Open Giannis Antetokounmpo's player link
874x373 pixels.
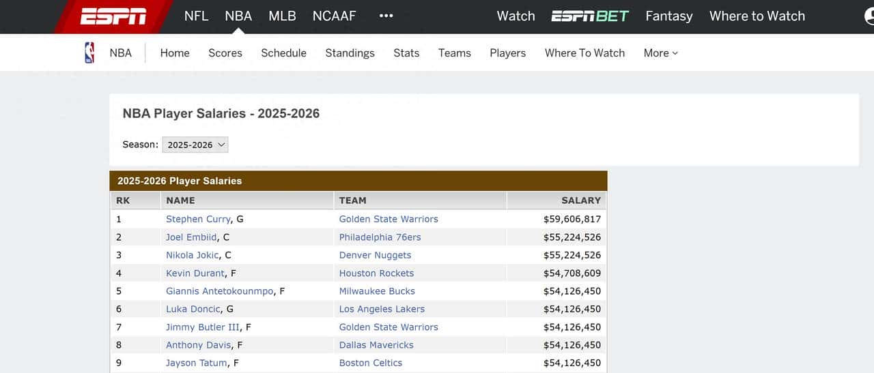[x=220, y=291]
